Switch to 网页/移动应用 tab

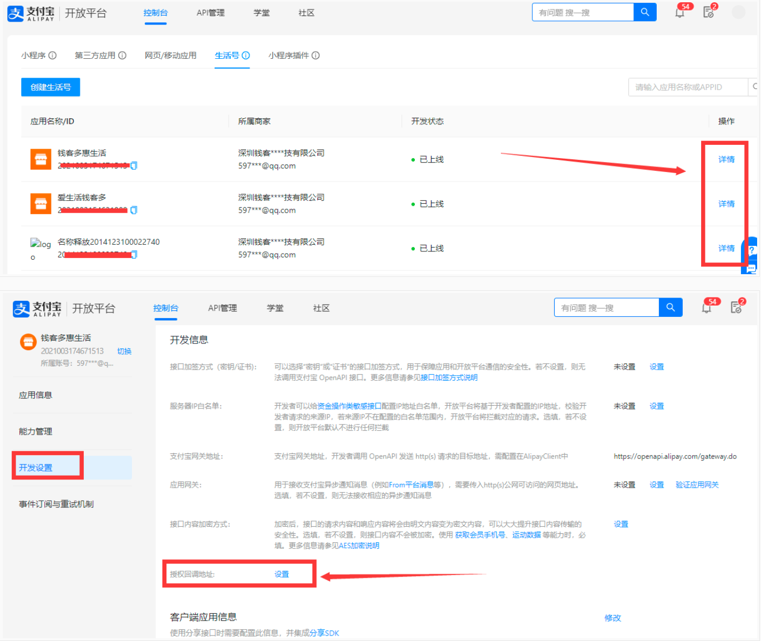(170, 55)
